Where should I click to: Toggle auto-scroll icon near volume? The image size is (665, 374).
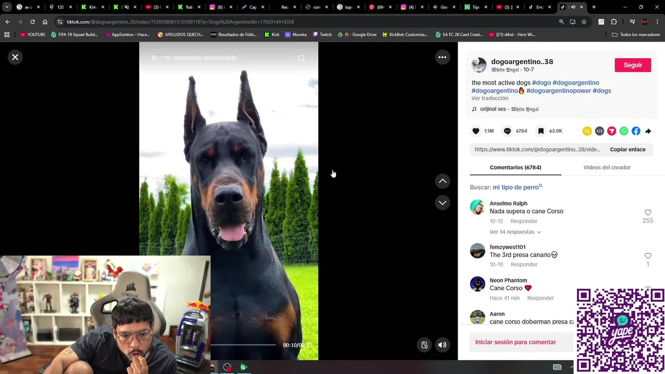point(424,345)
